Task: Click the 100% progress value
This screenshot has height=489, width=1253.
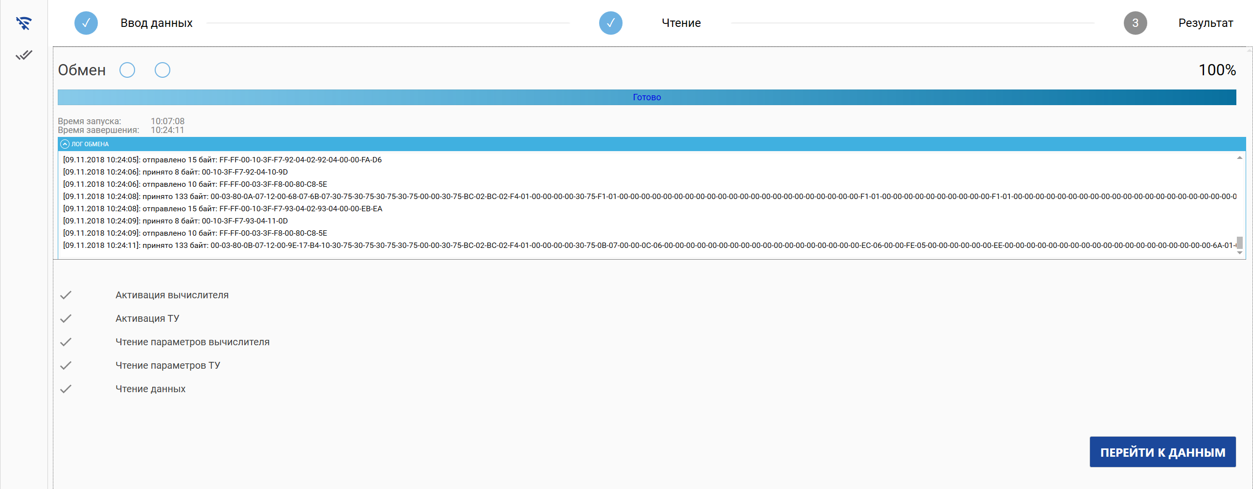Action: coord(1217,70)
